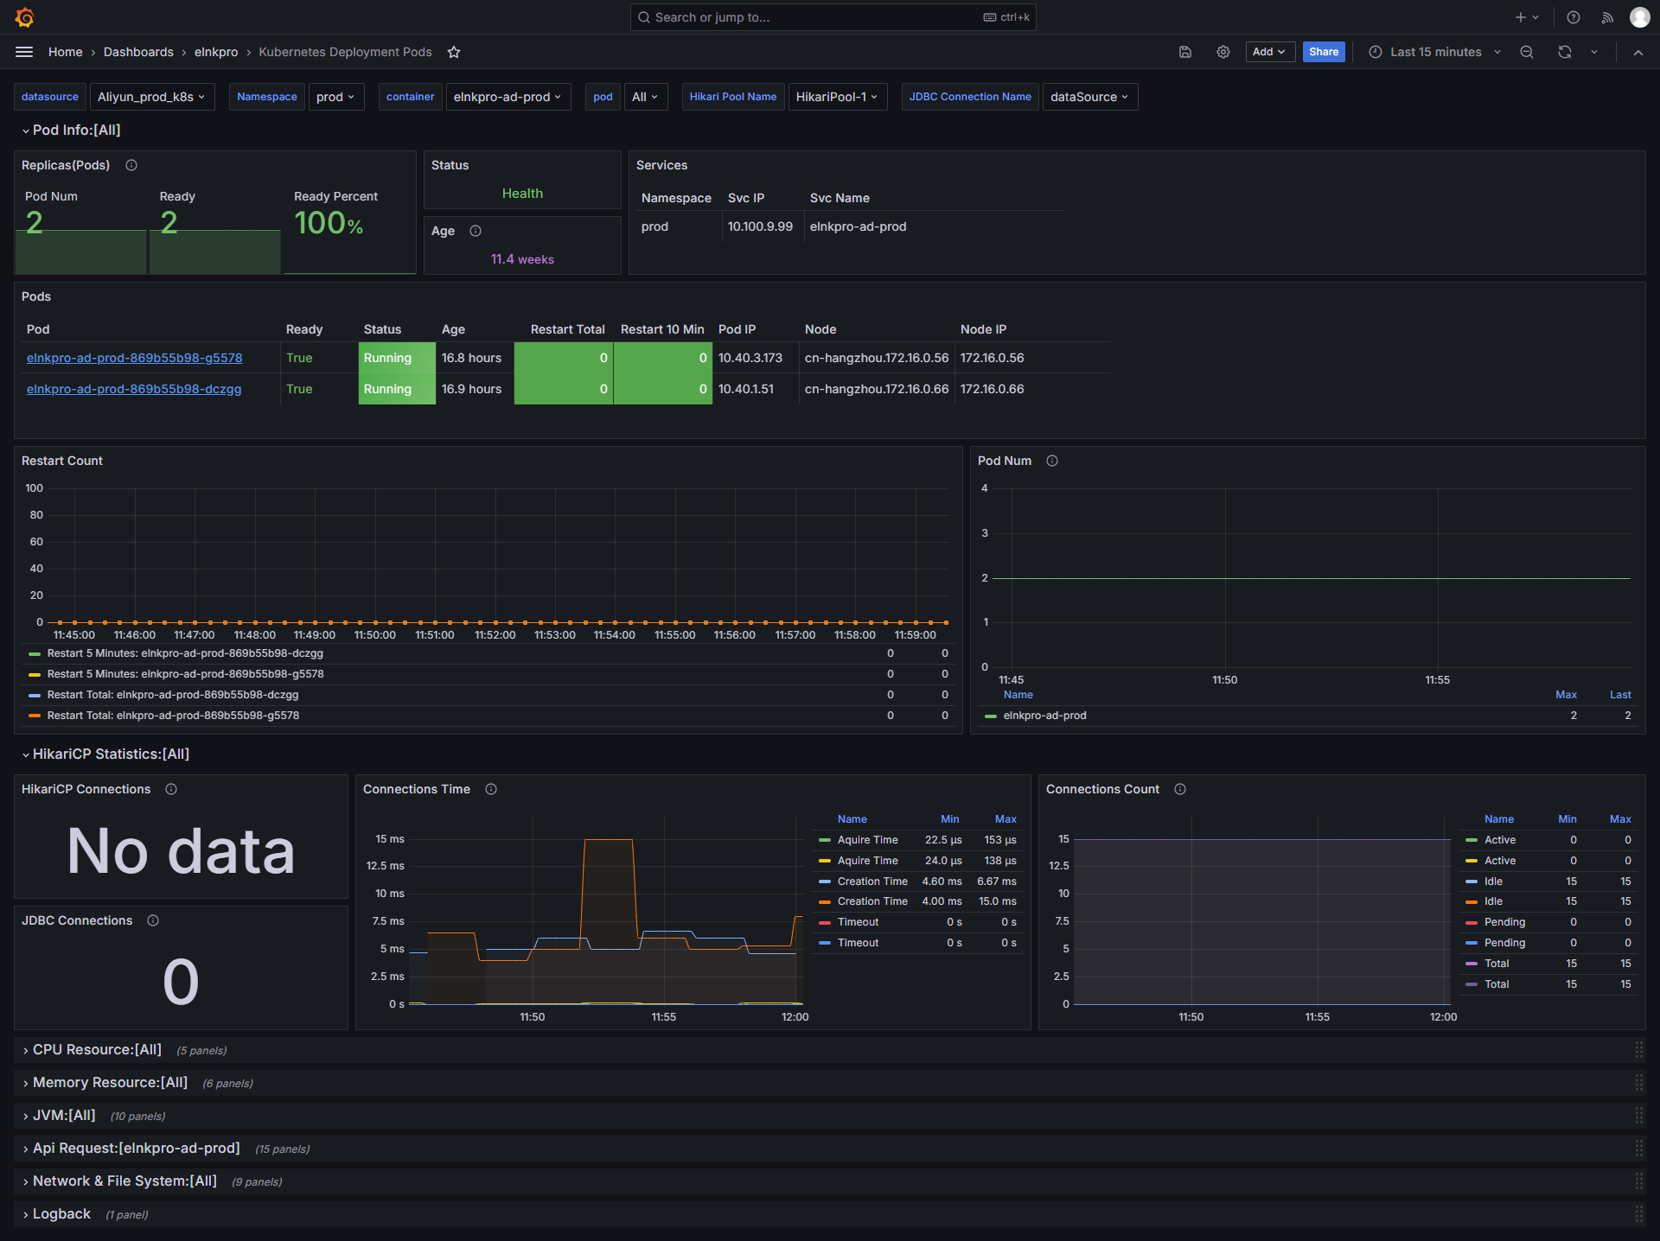The image size is (1660, 1241).
Task: Toggle Timeout series in Connections Time legend
Action: pyautogui.click(x=858, y=922)
